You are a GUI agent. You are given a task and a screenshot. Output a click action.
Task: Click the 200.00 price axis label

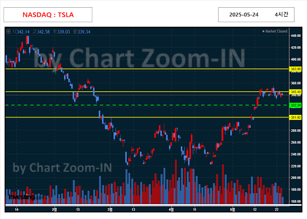[x=296, y=178]
